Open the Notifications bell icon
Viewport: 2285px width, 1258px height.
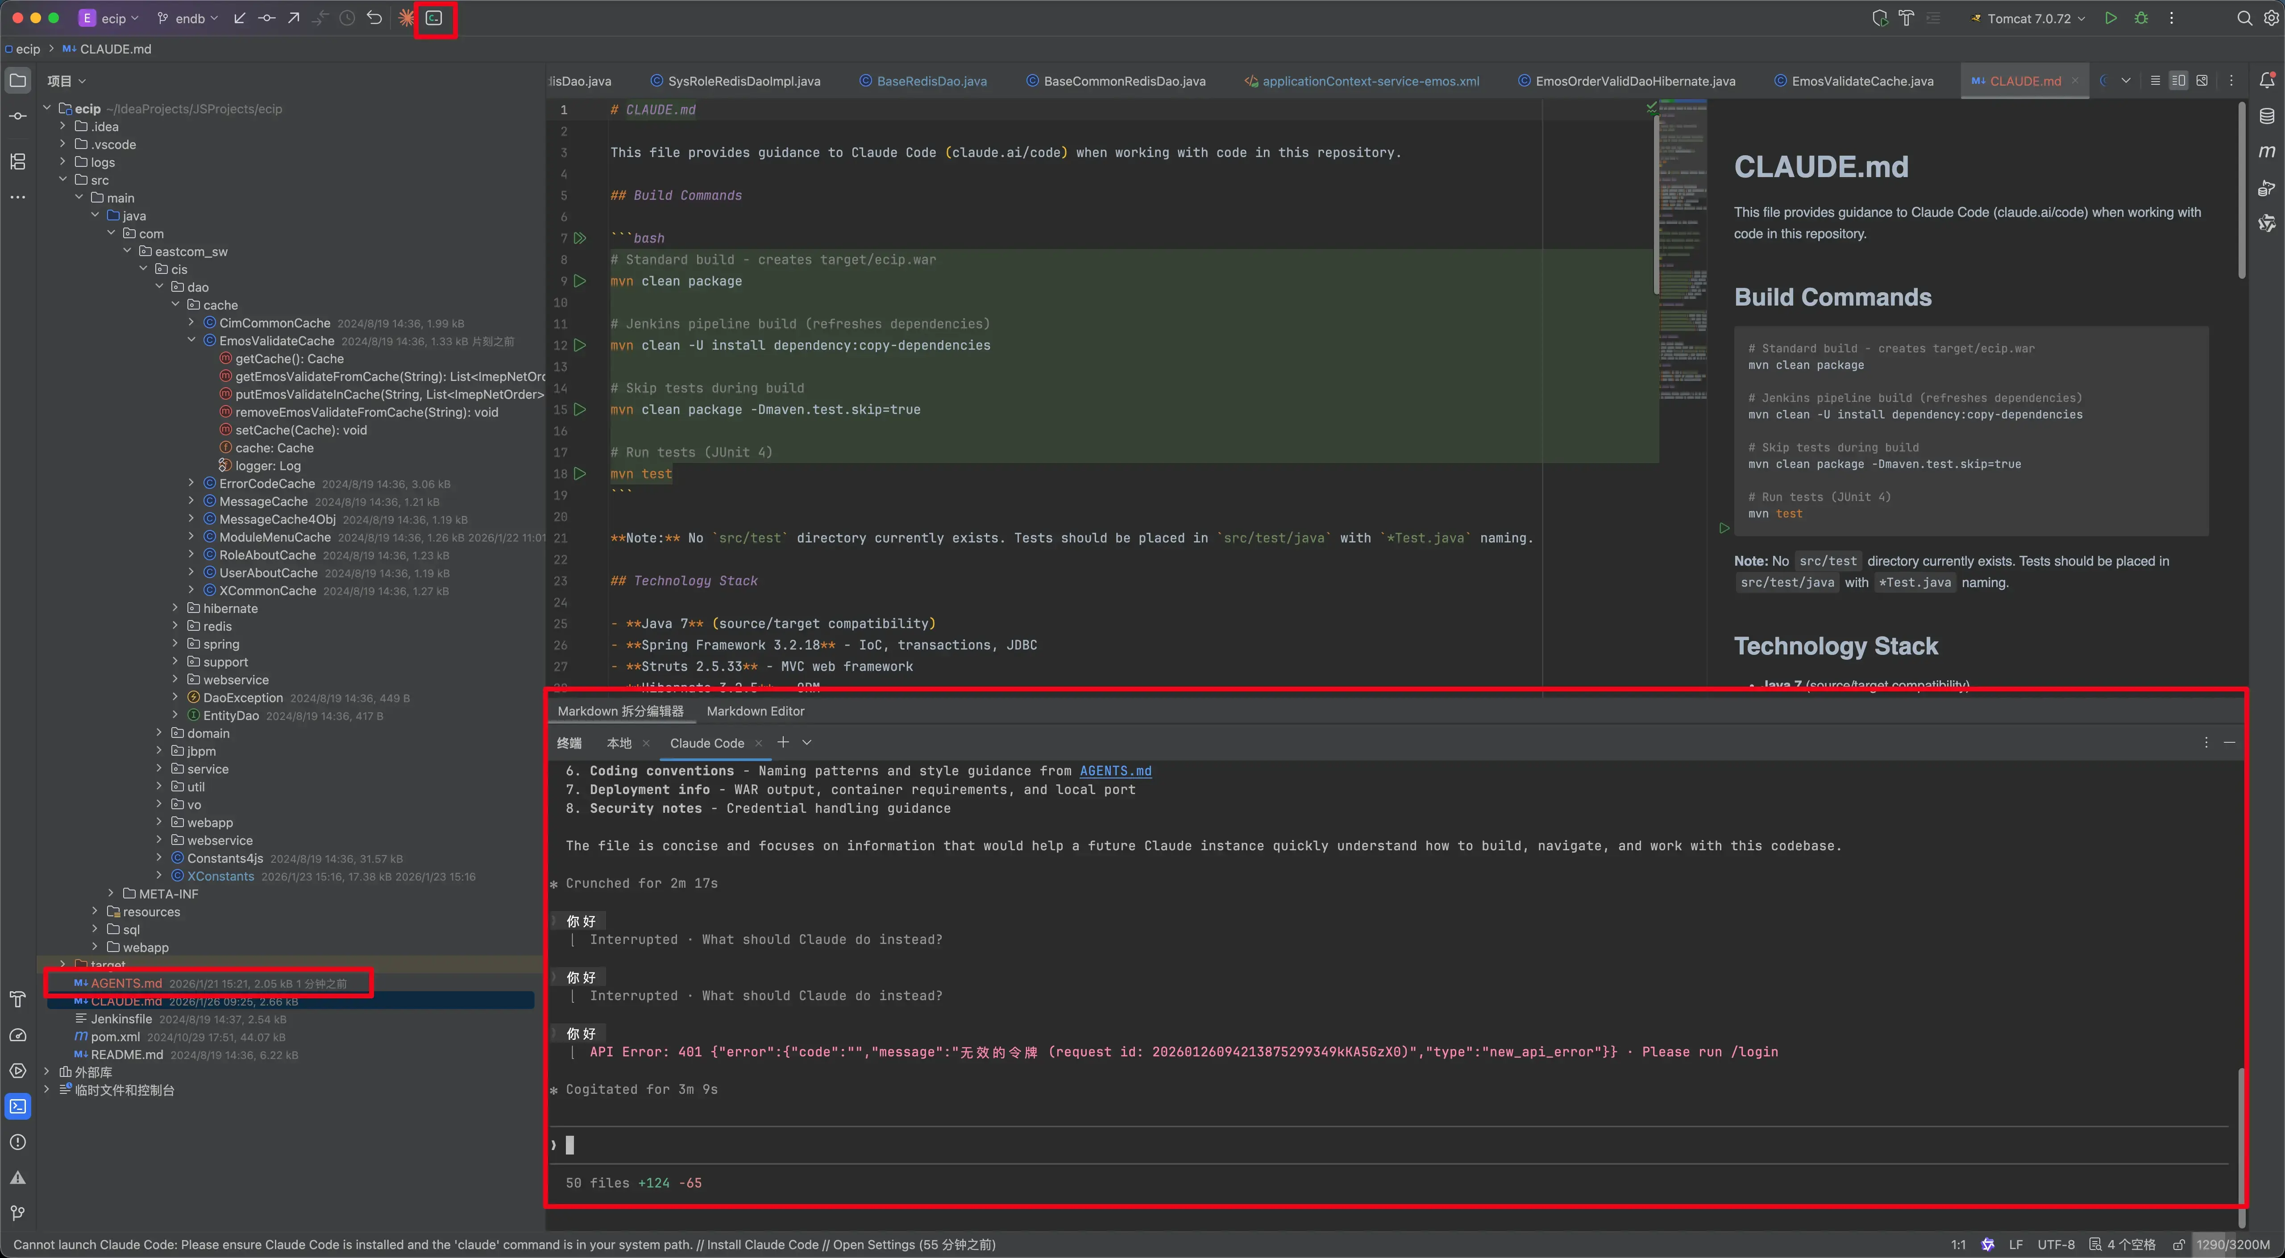click(2266, 80)
